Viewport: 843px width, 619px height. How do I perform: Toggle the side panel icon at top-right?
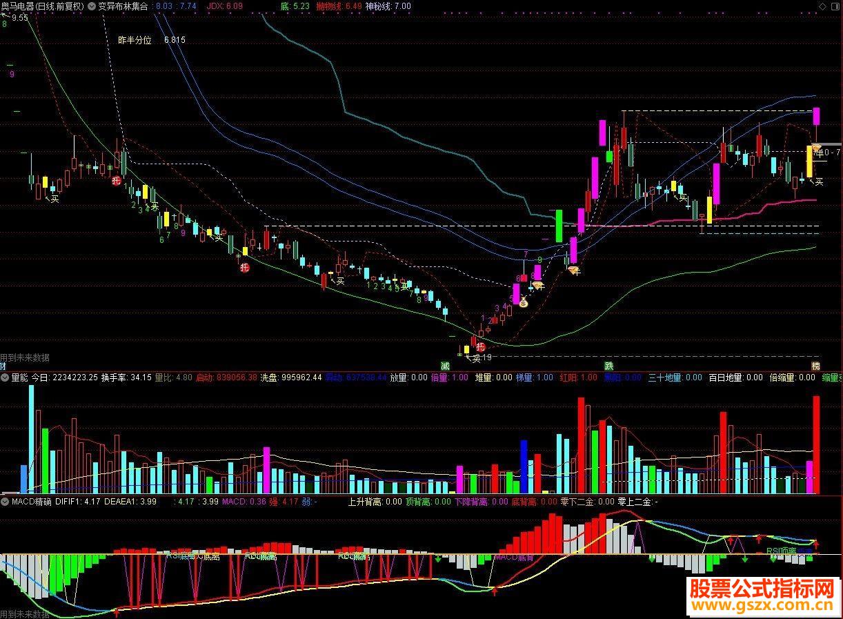(835, 6)
